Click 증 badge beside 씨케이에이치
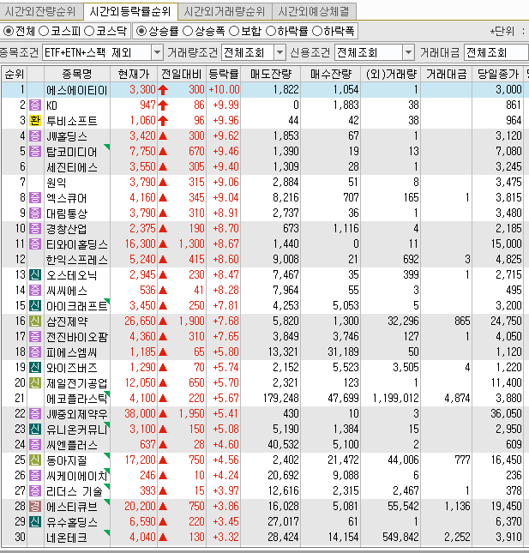529x553 pixels. tap(35, 476)
